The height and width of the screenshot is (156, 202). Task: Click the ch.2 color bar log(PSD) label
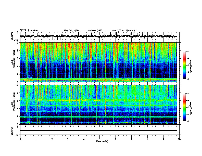pyautogui.click(x=191, y=108)
